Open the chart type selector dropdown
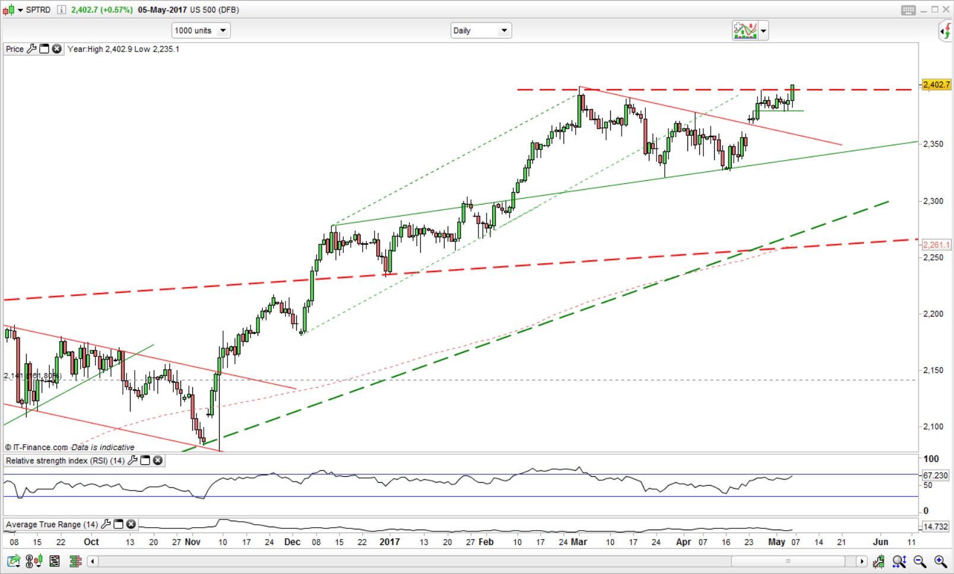The height and width of the screenshot is (574, 954). coord(763,30)
